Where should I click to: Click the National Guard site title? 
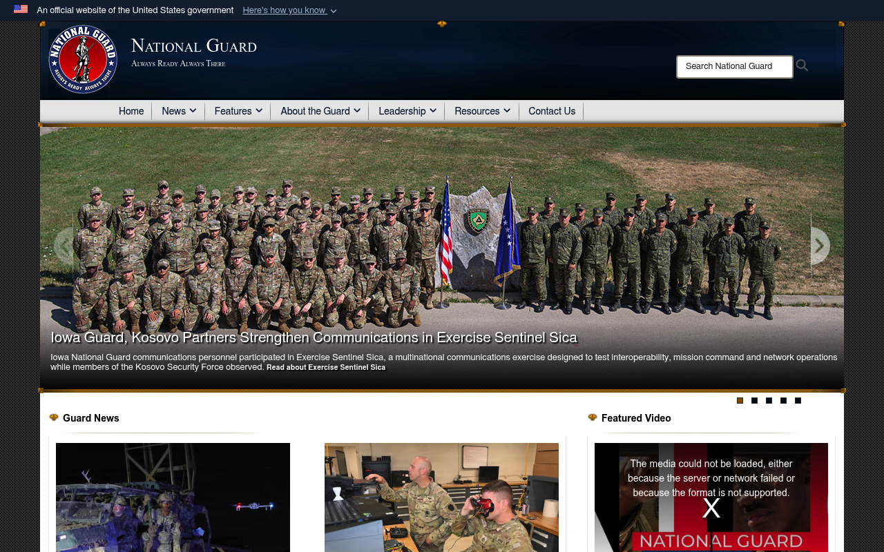[194, 46]
